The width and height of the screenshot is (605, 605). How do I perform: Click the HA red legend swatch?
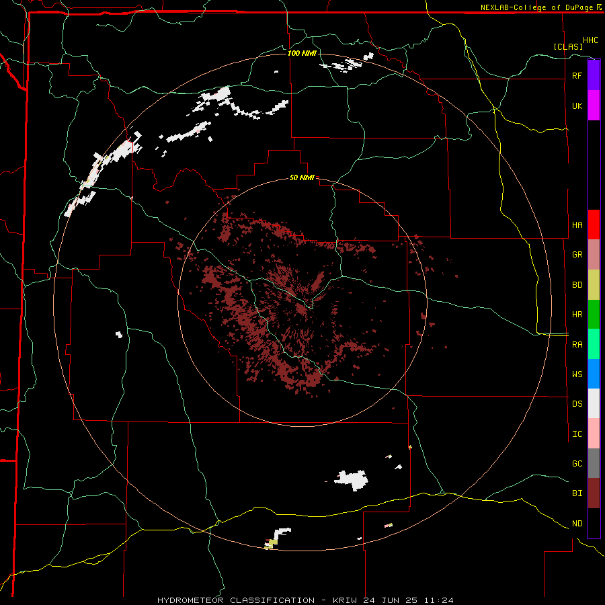pos(594,225)
